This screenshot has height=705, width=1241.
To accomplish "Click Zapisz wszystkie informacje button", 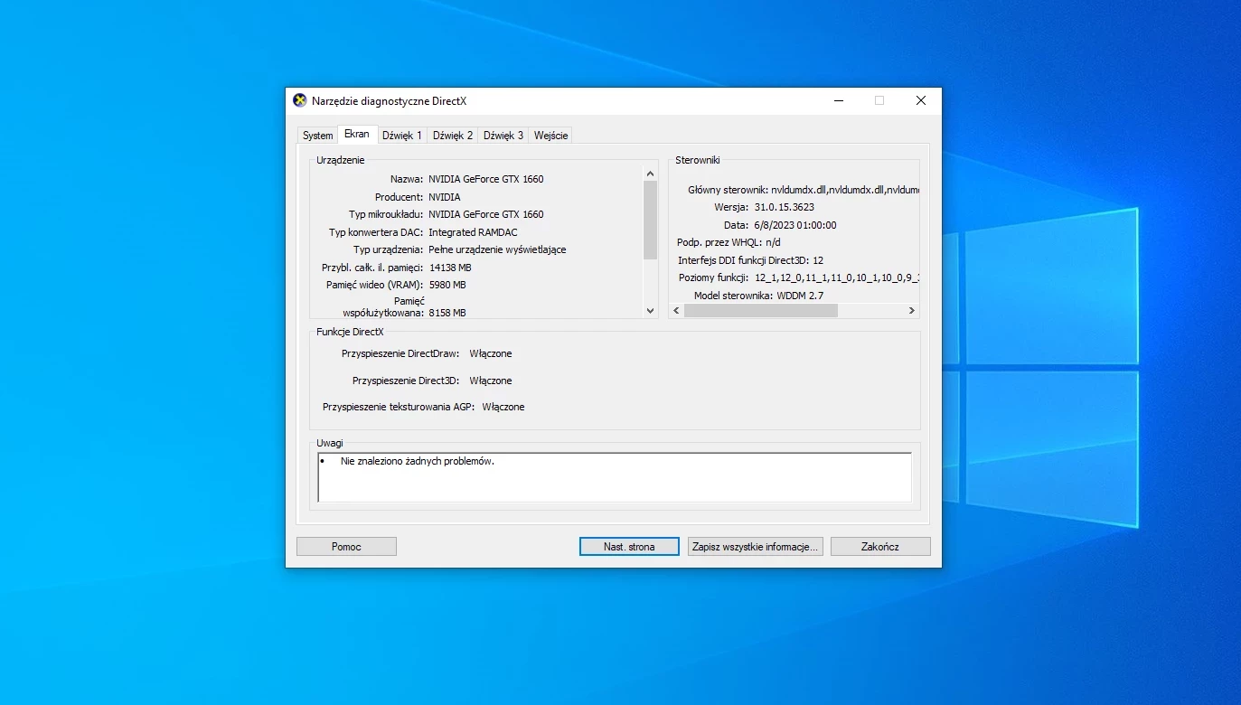I will [x=755, y=547].
